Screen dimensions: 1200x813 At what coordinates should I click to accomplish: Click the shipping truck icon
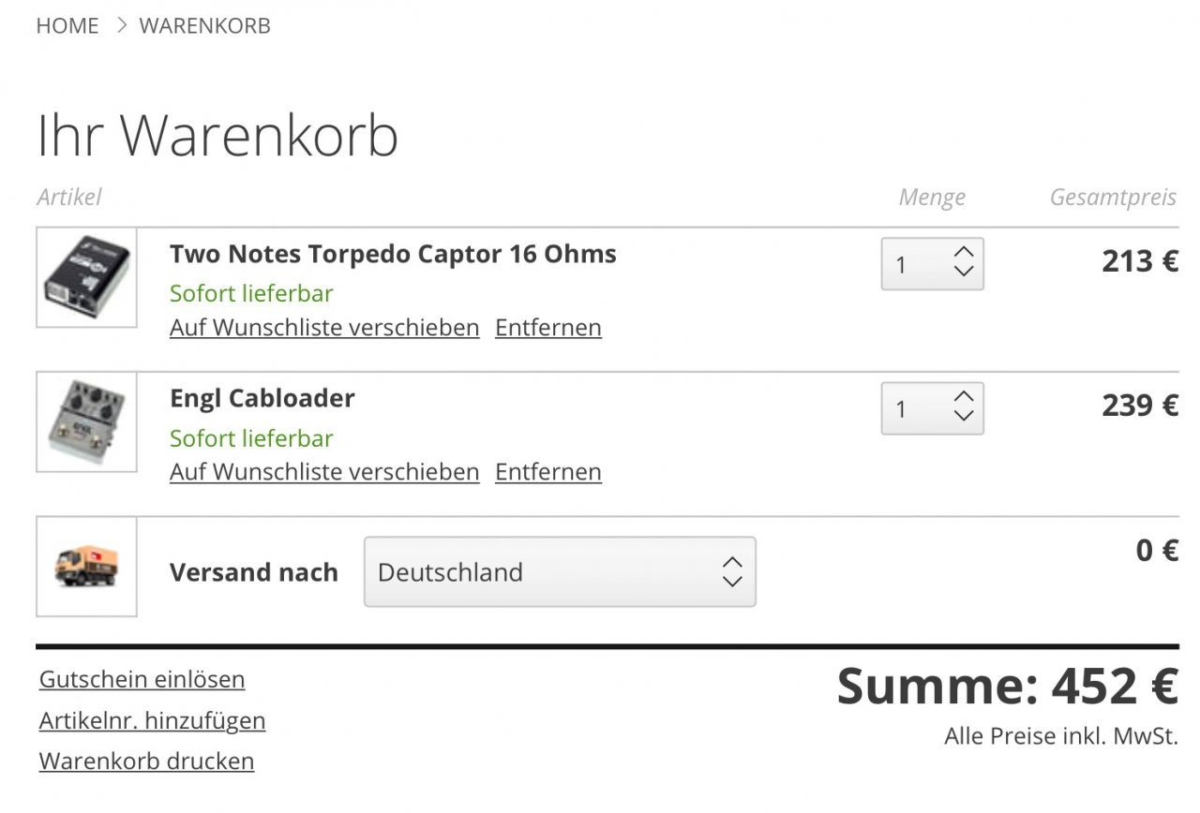coord(86,567)
